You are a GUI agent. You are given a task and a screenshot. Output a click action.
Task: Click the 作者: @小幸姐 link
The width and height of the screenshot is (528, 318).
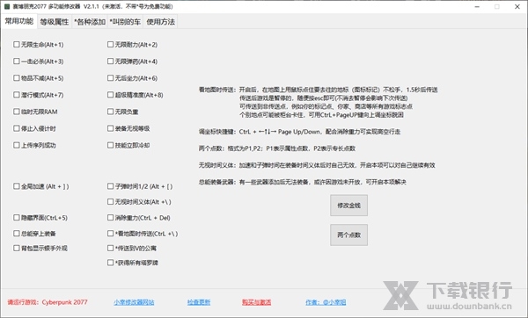coord(326,302)
